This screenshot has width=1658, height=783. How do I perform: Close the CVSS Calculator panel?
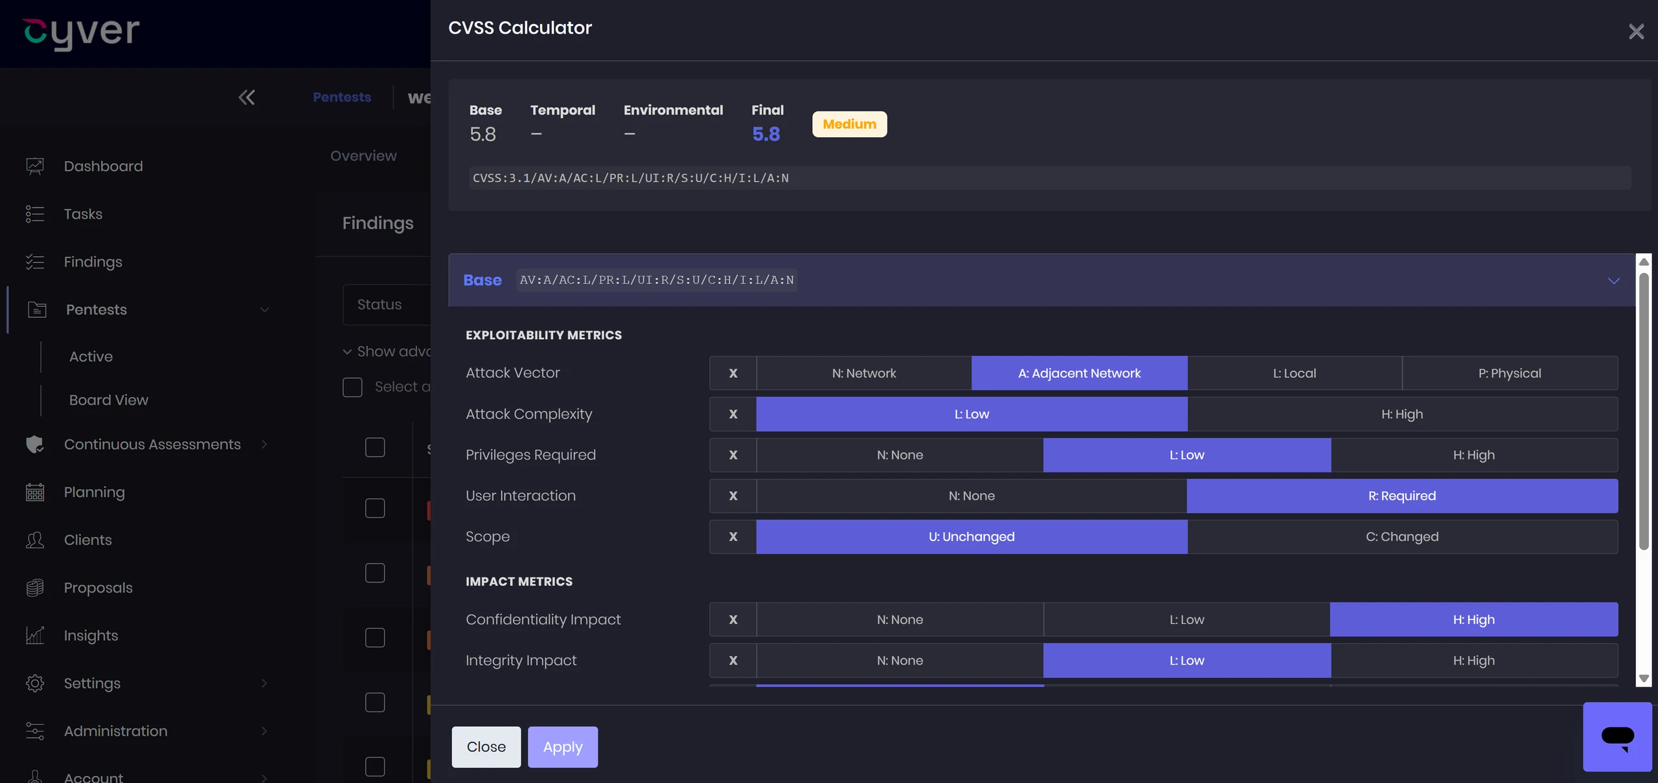point(1636,31)
